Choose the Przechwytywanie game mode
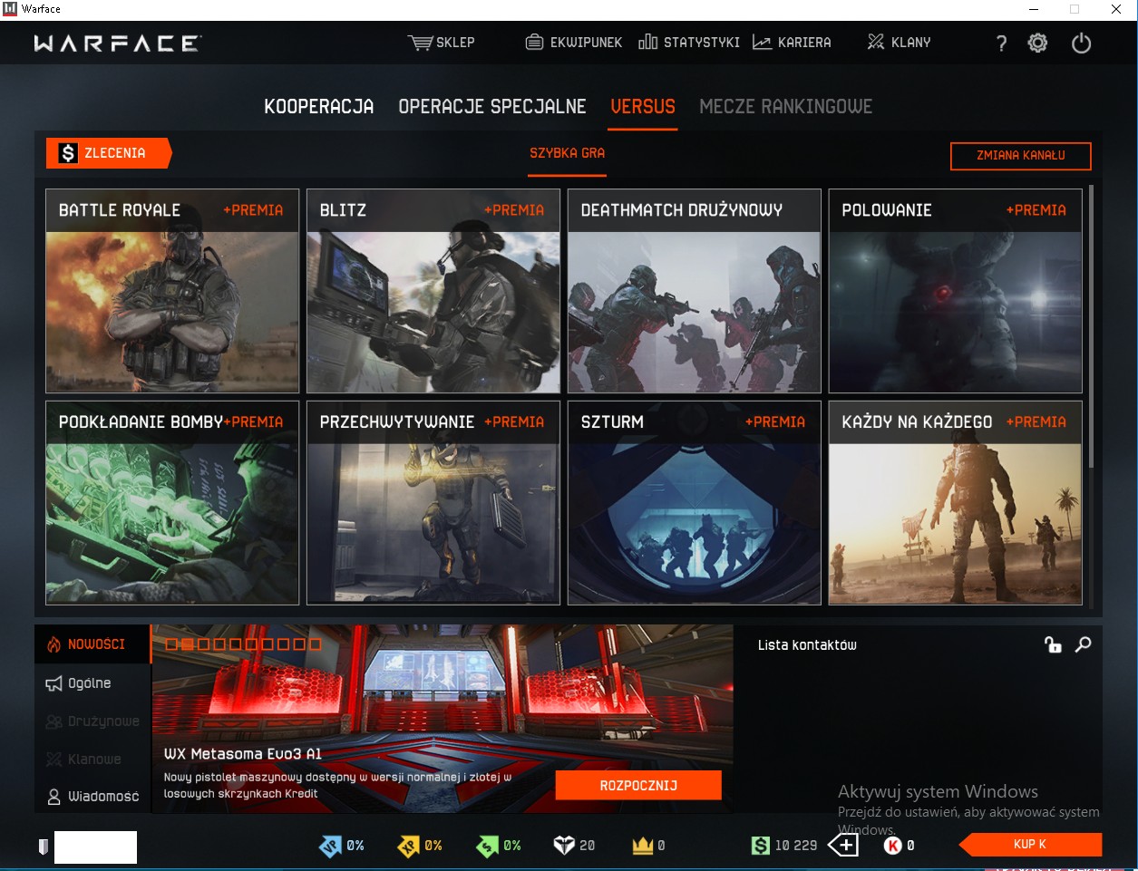Image resolution: width=1138 pixels, height=871 pixels. [433, 503]
